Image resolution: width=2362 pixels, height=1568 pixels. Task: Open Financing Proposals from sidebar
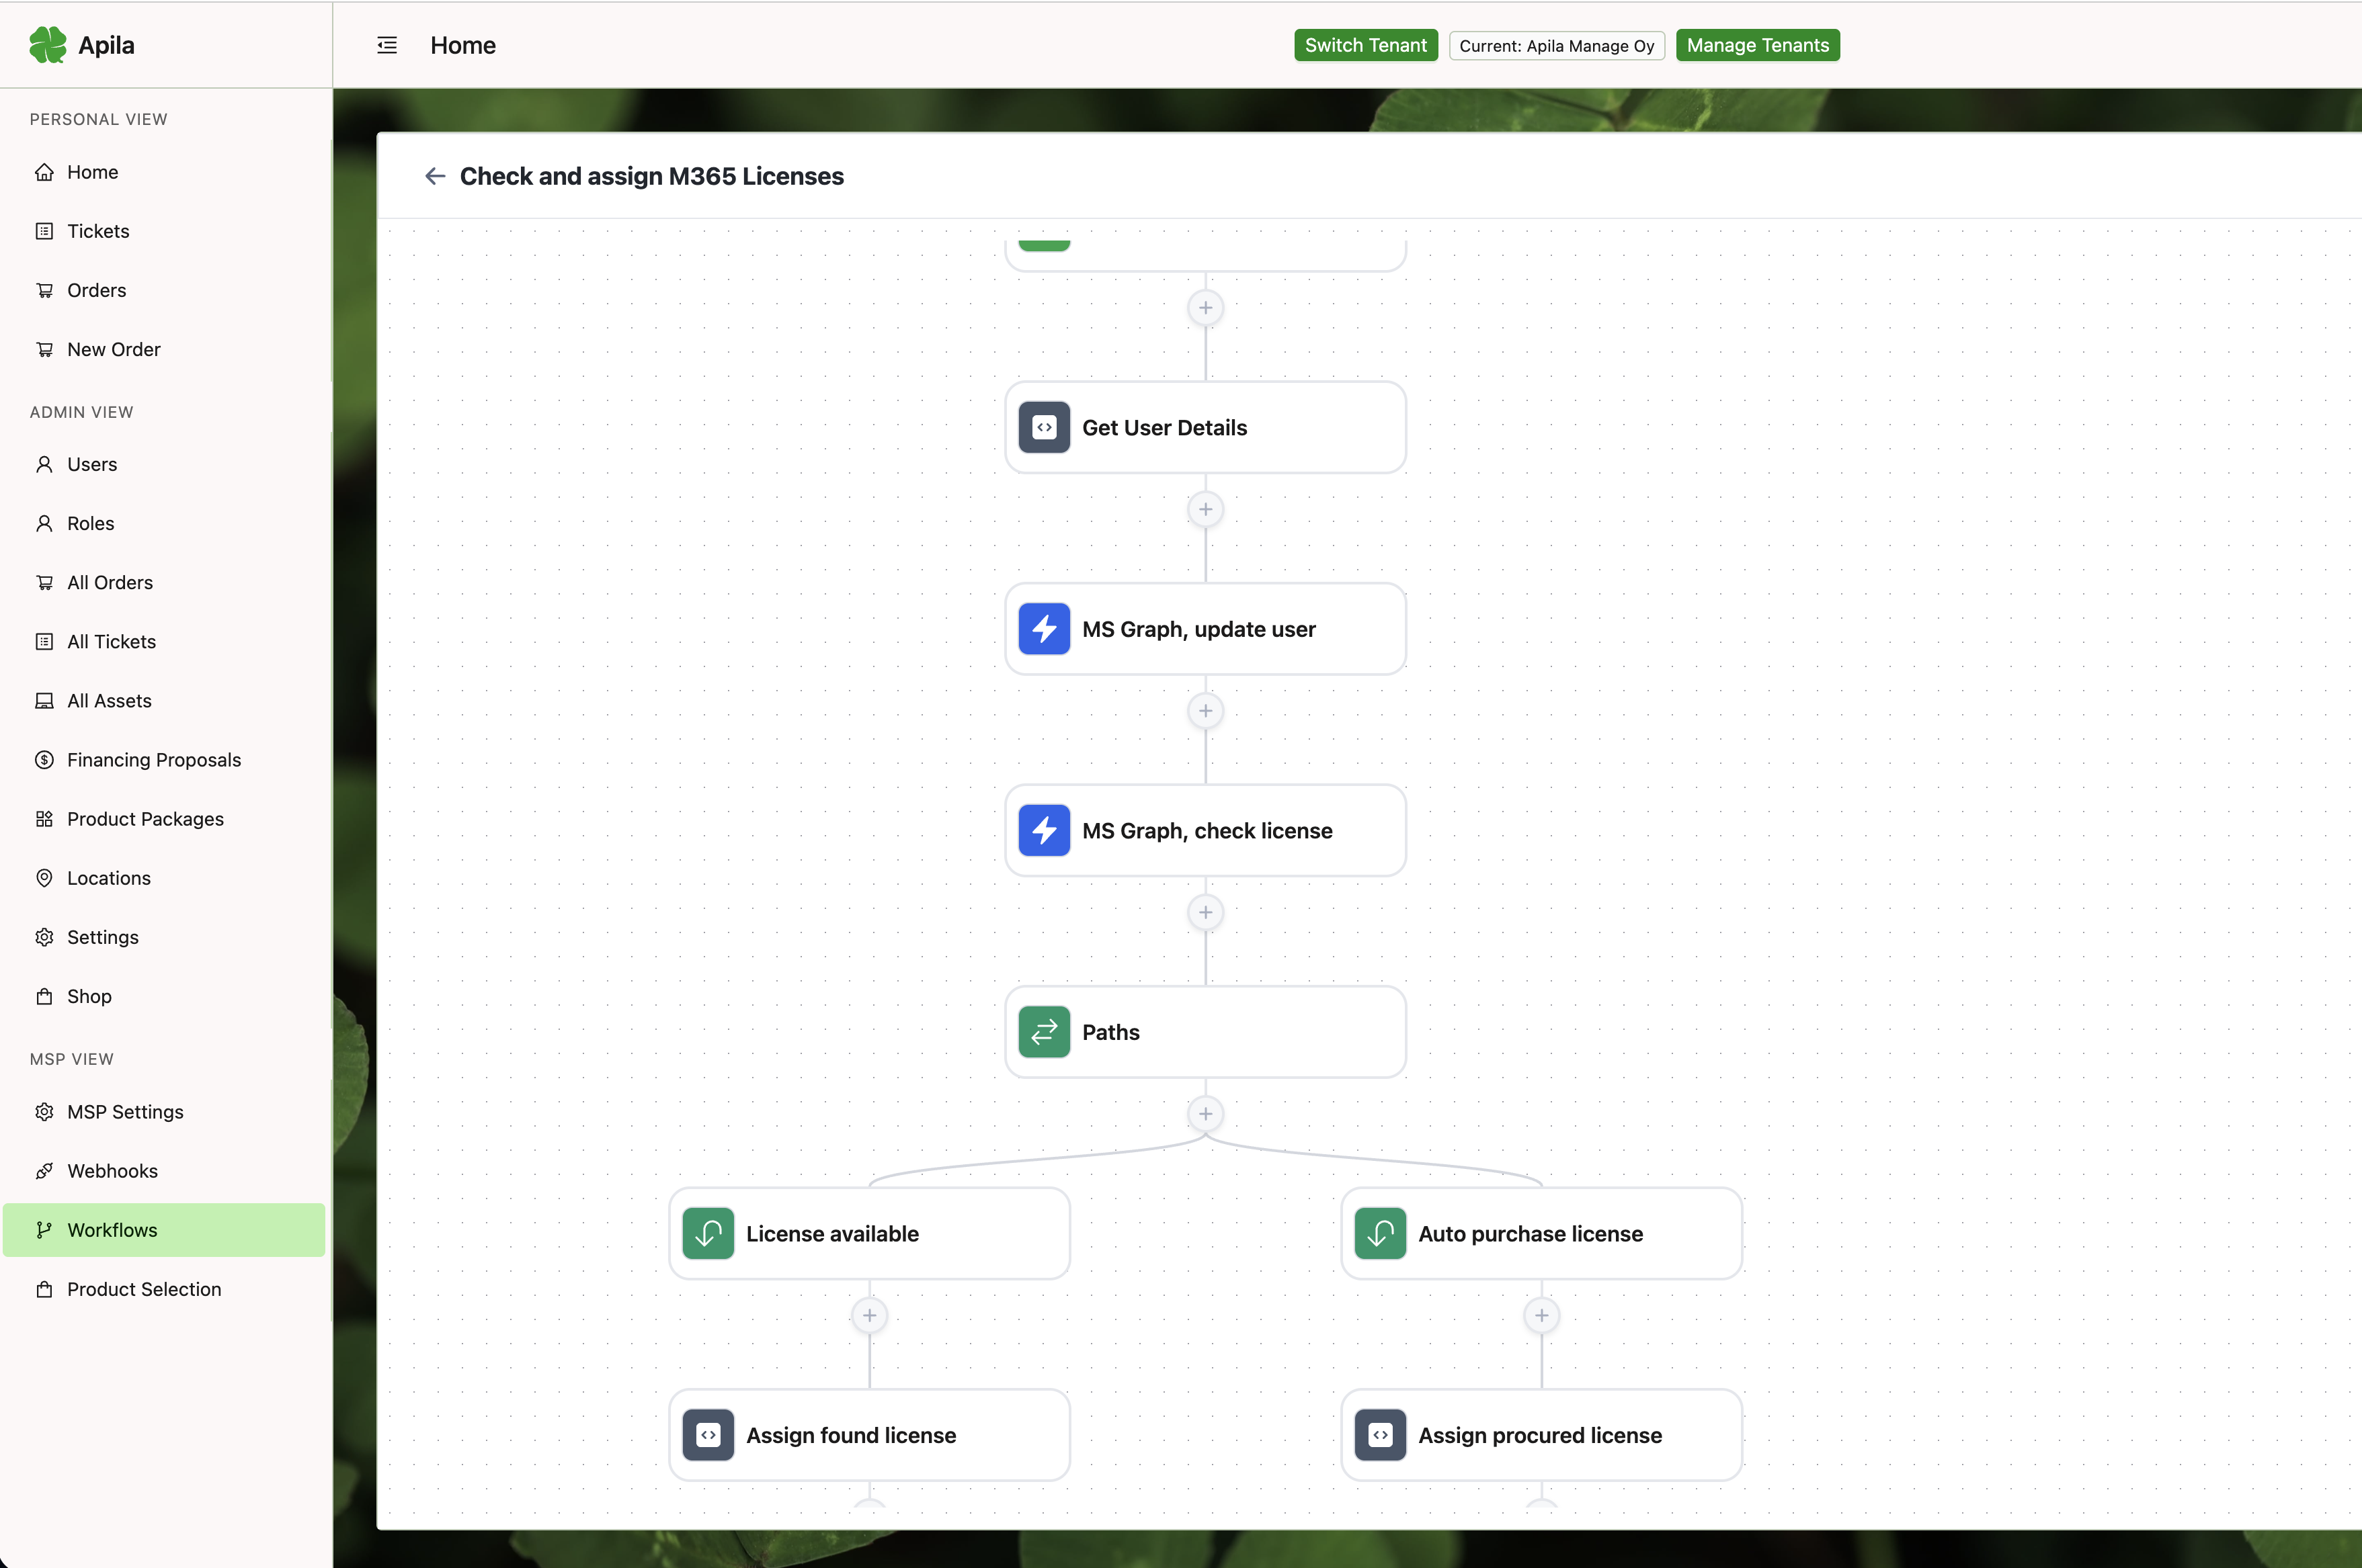154,759
